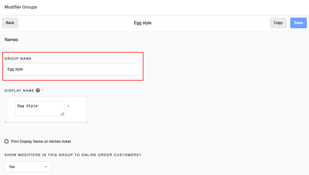Click the colon in the kitchen ticket preview
309x175 pixels.
pyautogui.click(x=69, y=106)
